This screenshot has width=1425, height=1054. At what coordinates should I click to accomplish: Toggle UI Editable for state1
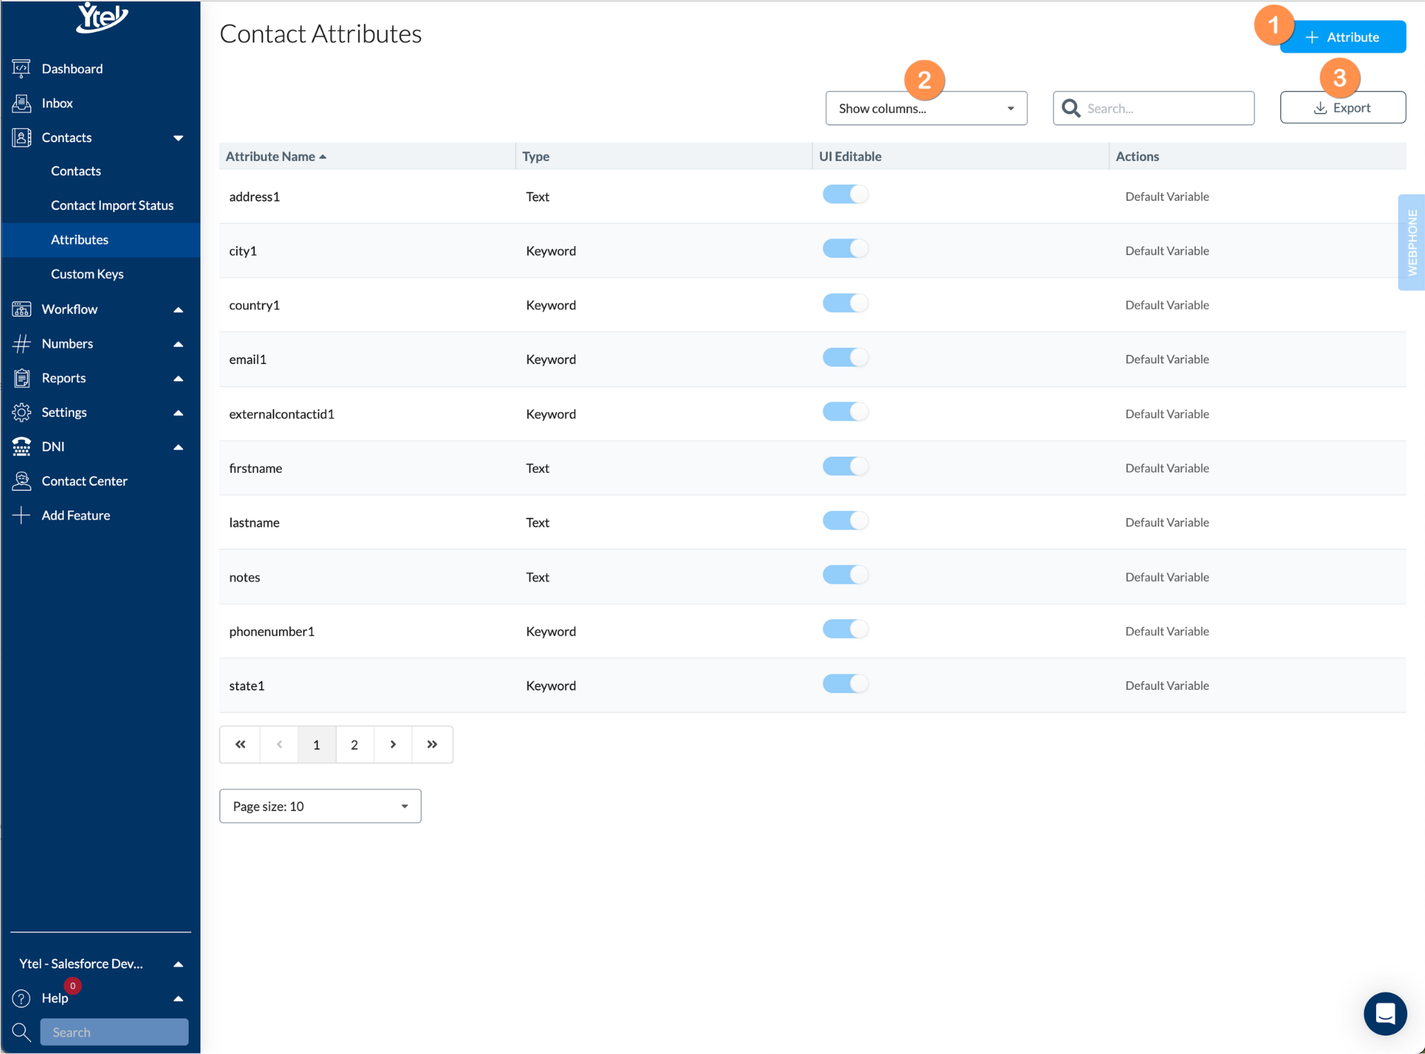coord(845,684)
